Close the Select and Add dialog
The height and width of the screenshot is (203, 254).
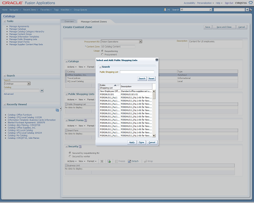click(x=157, y=60)
